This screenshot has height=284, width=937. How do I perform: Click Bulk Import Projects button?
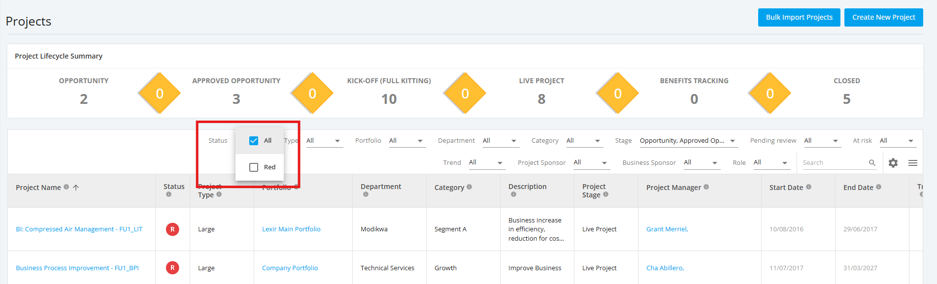[799, 17]
